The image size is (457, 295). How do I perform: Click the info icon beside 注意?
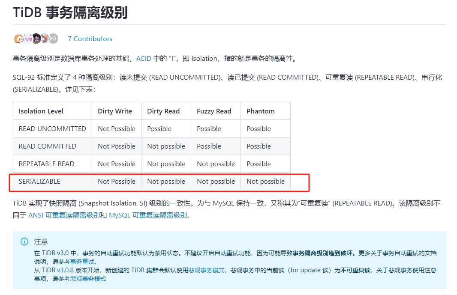pos(24,241)
